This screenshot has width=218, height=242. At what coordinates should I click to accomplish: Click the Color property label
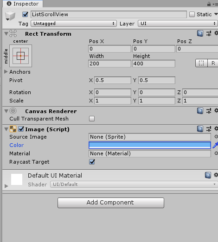pos(17,145)
